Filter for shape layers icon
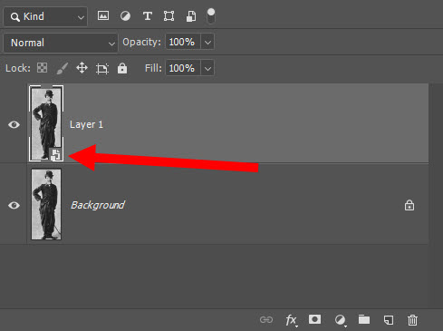 169,16
